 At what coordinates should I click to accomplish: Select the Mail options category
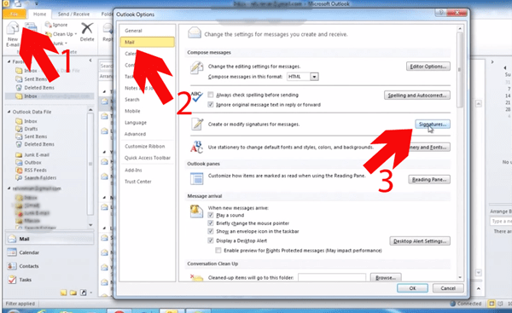[148, 42]
